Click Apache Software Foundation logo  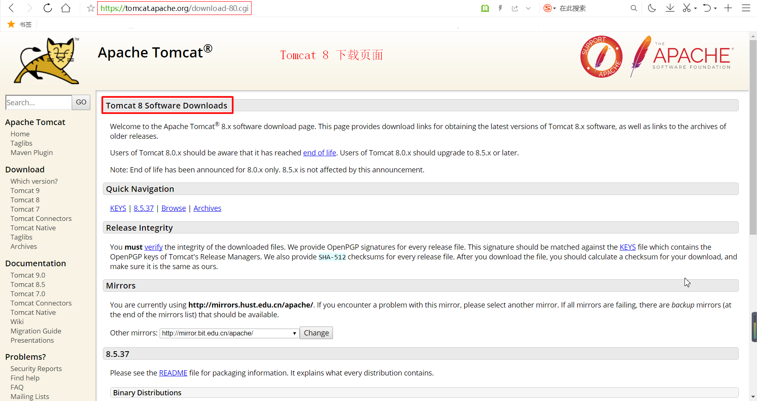pos(682,57)
